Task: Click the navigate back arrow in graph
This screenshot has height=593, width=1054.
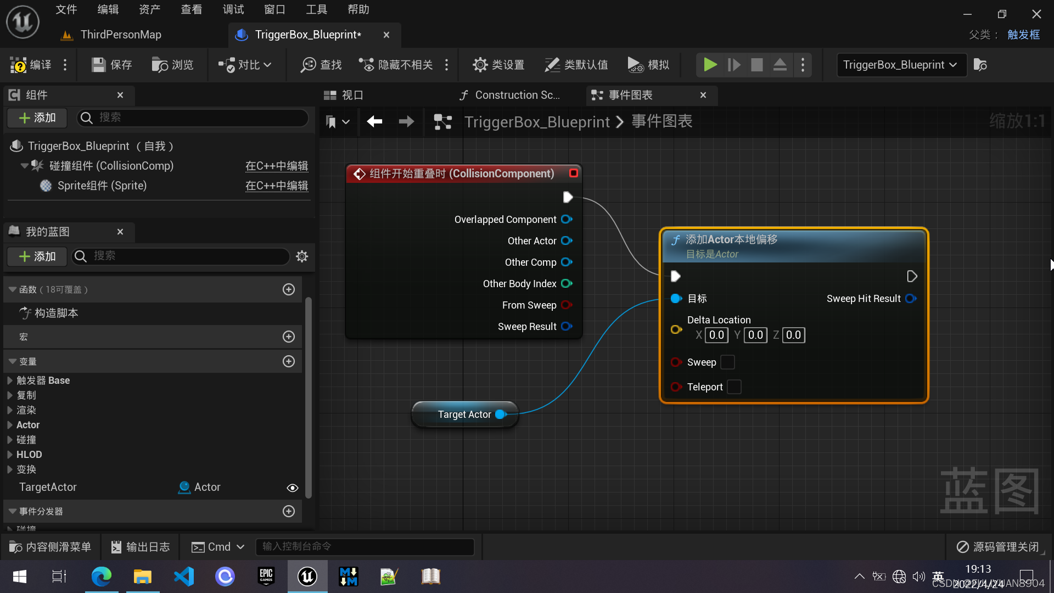Action: tap(375, 121)
